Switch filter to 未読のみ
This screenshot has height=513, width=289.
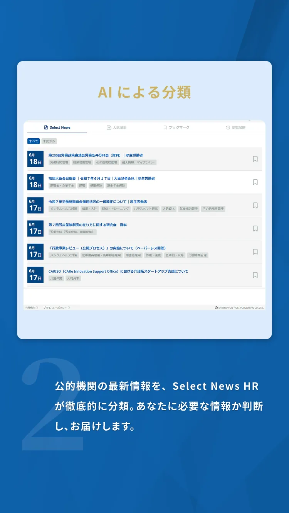49,141
